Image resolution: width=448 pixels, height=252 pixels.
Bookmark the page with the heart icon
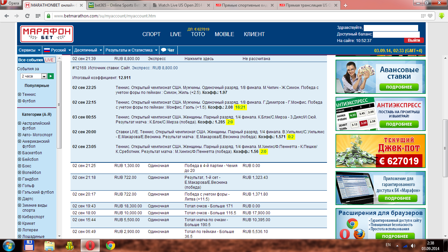coord(430,16)
